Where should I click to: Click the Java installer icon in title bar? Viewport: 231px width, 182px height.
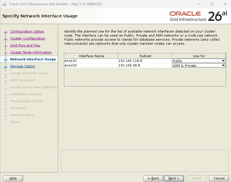[x=5, y=4]
